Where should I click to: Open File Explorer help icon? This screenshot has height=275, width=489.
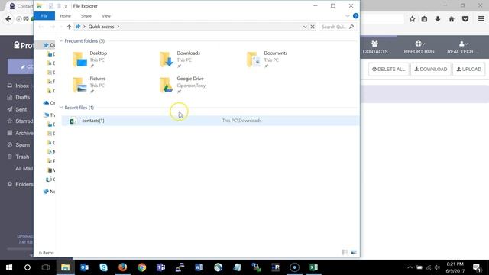[x=355, y=16]
